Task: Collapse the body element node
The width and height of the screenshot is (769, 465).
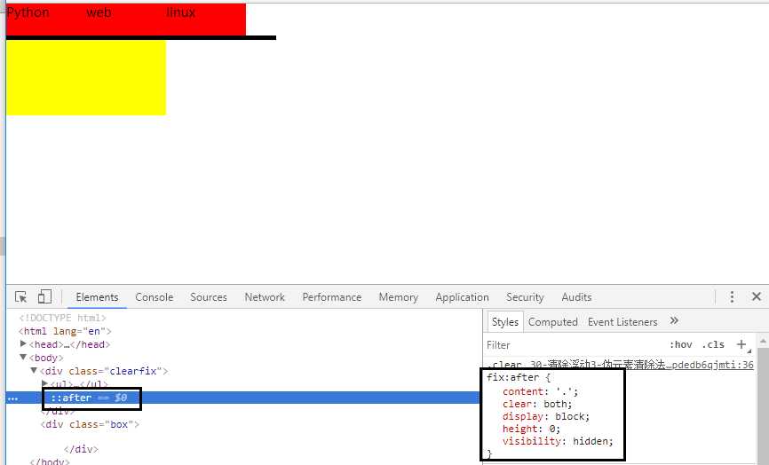Action: pyautogui.click(x=23, y=358)
